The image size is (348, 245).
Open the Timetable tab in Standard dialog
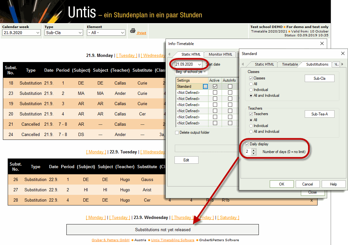coord(290,64)
